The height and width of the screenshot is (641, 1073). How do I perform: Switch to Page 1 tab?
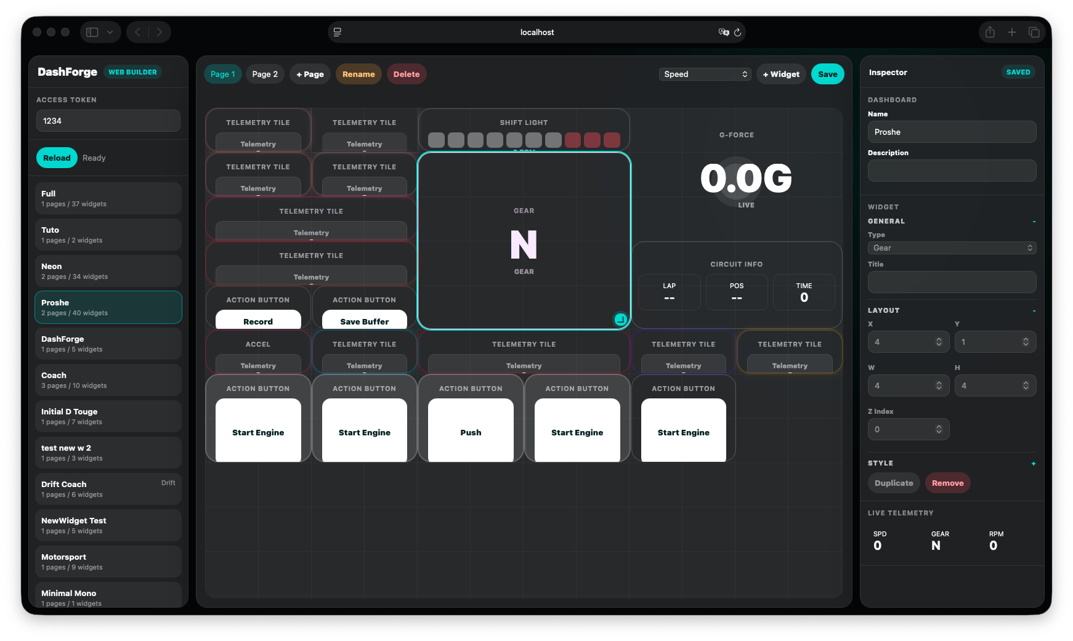(222, 74)
